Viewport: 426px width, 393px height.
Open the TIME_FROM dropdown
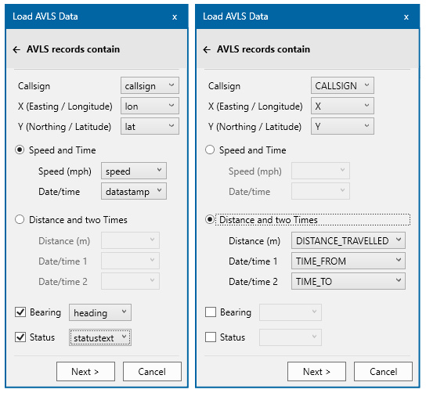click(x=348, y=261)
